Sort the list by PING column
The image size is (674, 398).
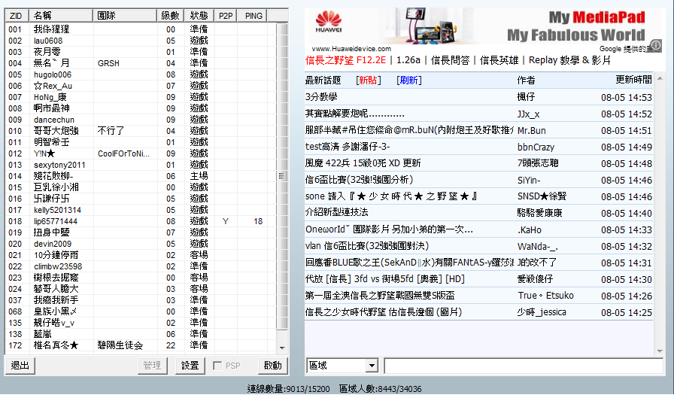click(254, 15)
